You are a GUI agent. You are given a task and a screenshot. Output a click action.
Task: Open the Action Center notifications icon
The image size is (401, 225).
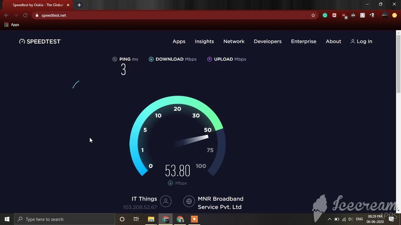pyautogui.click(x=391, y=219)
